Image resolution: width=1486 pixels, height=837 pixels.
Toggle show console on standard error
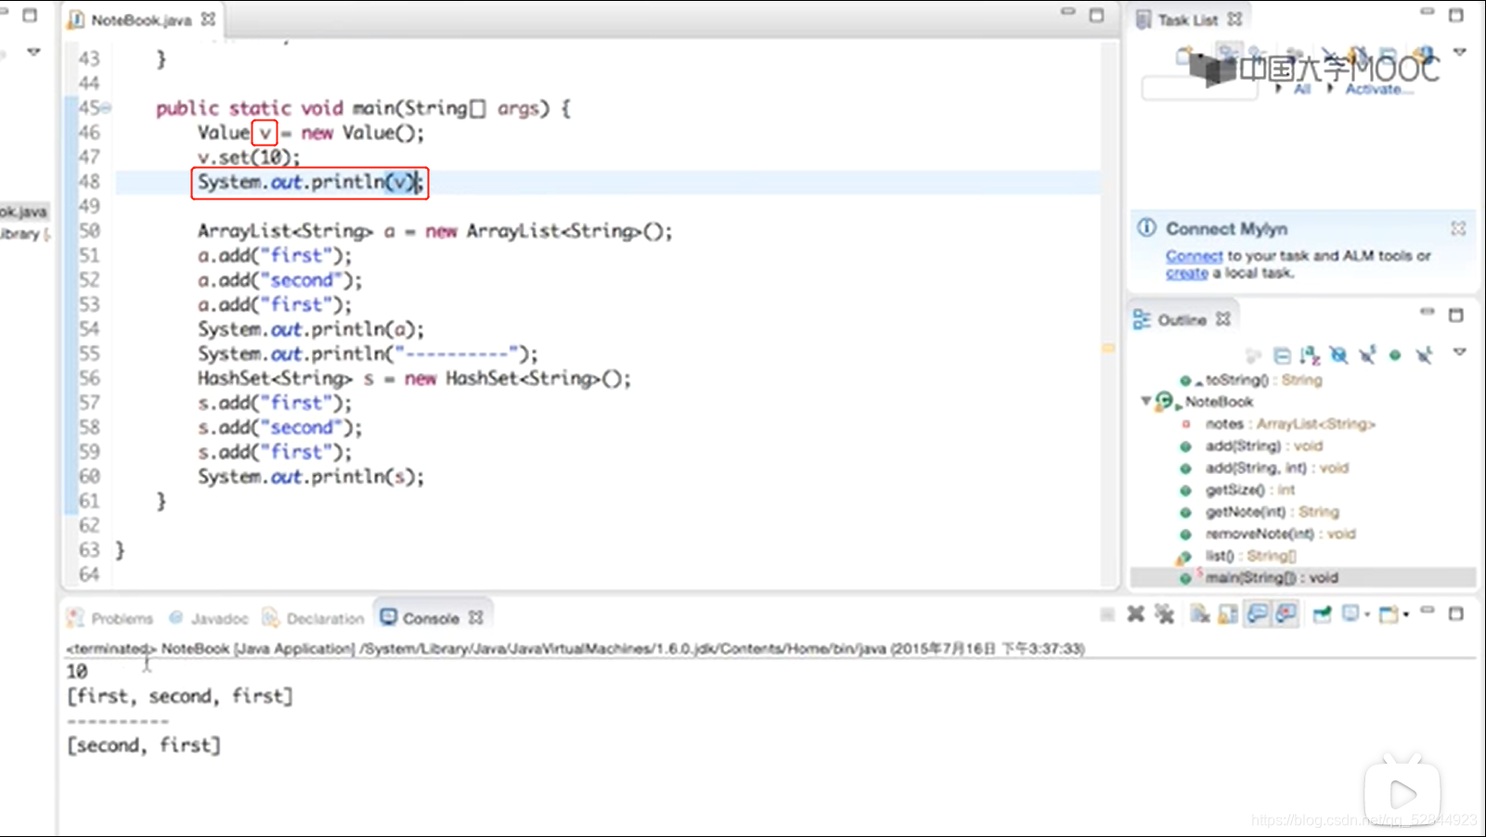tap(1286, 614)
